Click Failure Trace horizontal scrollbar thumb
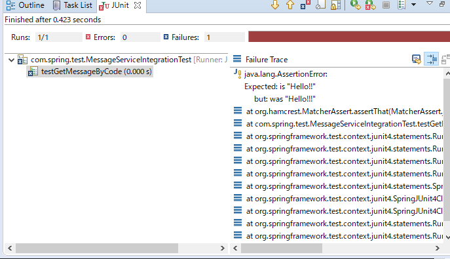The height and width of the screenshot is (259, 450). [282, 248]
